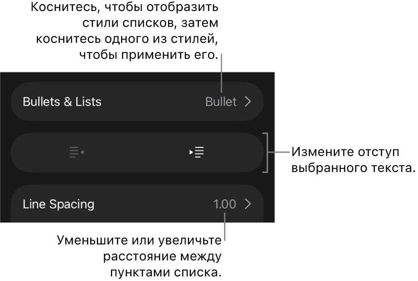Click the "выбранного текста." callout line
Viewport: 418px width, 281px height.
click(x=354, y=168)
